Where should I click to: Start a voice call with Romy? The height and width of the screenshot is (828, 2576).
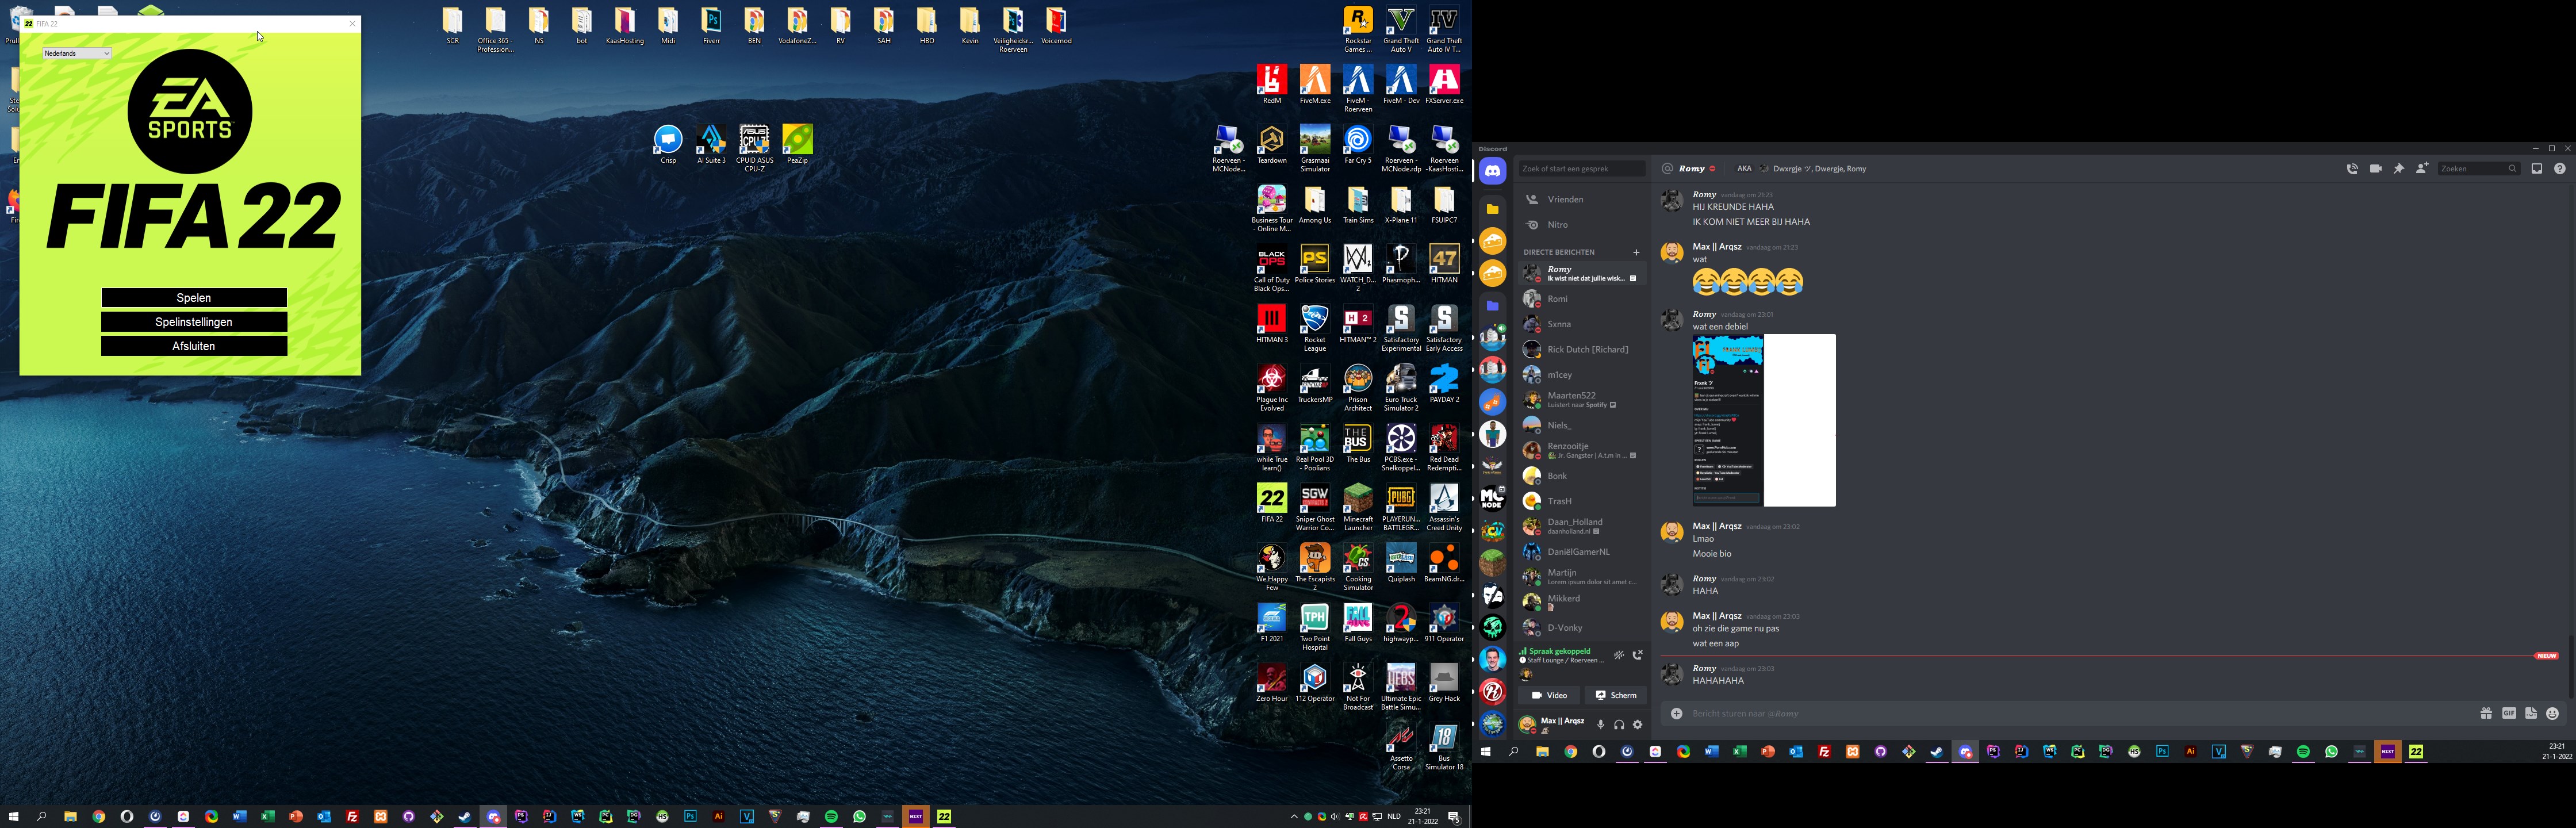[2352, 169]
